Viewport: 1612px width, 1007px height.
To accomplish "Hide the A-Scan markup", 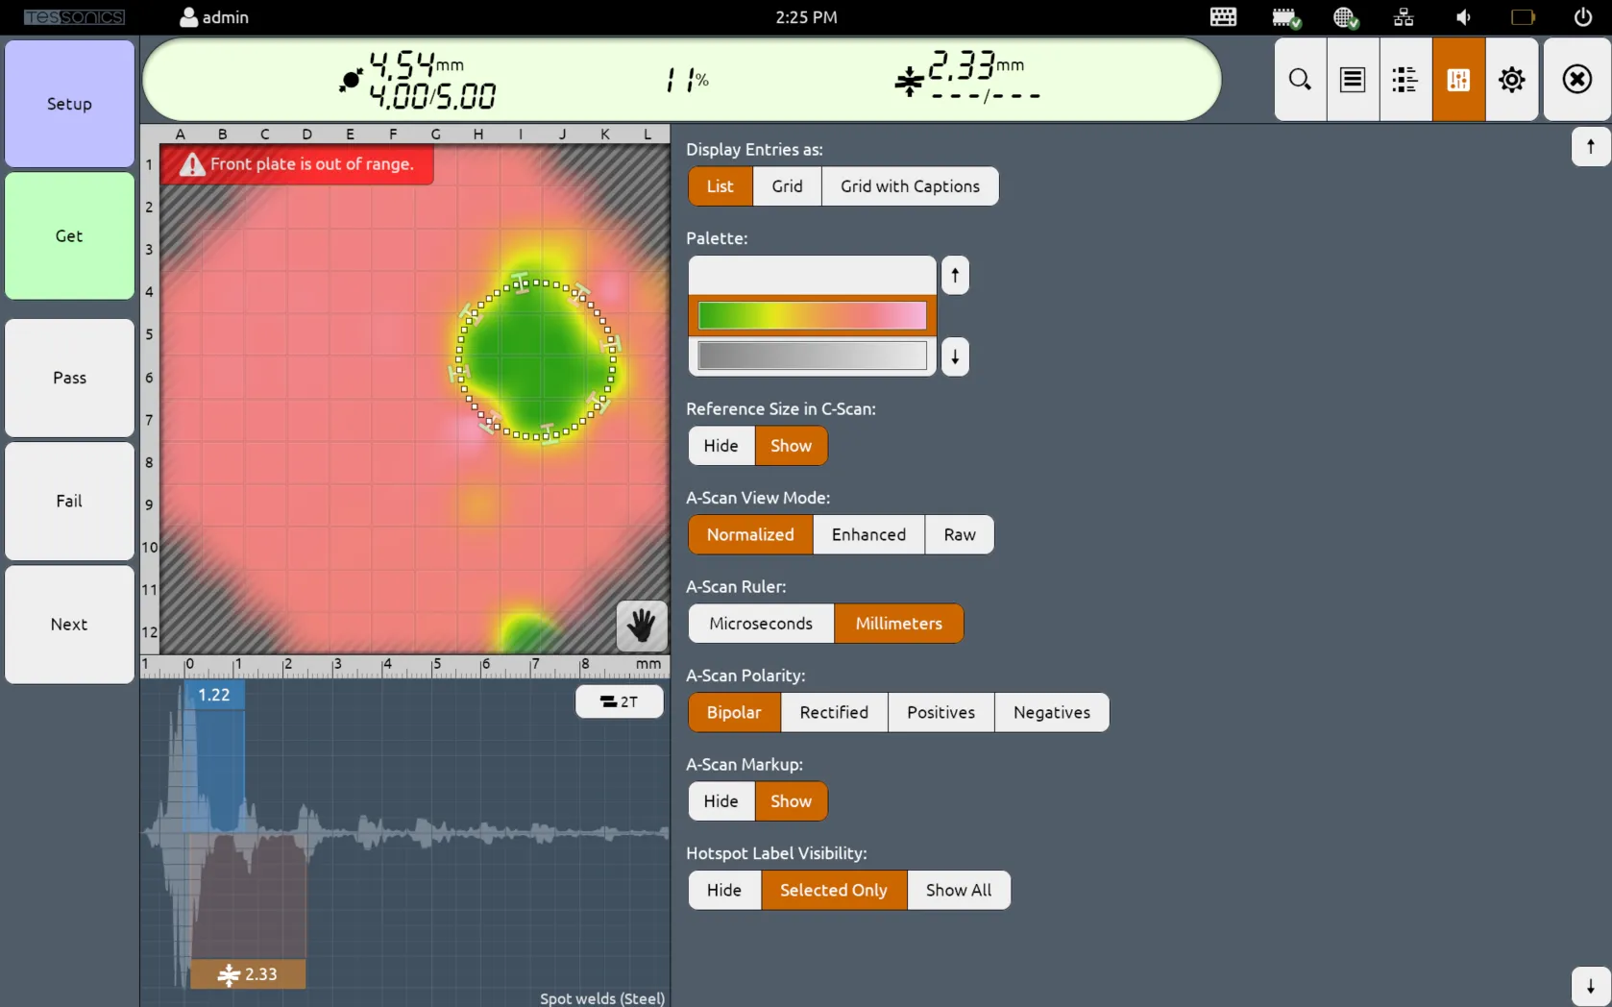I will pyautogui.click(x=721, y=801).
